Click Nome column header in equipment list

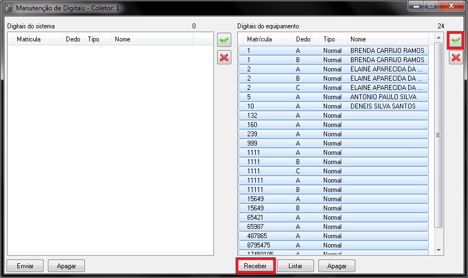(x=358, y=39)
